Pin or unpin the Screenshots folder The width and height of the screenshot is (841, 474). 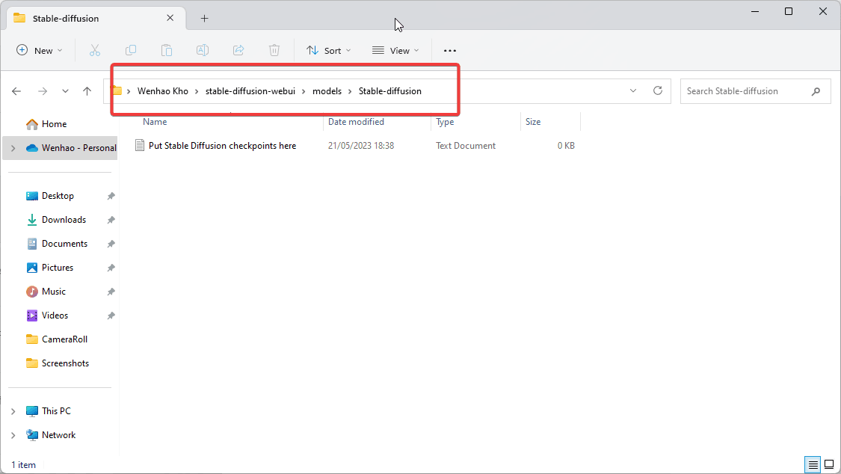pyautogui.click(x=110, y=363)
